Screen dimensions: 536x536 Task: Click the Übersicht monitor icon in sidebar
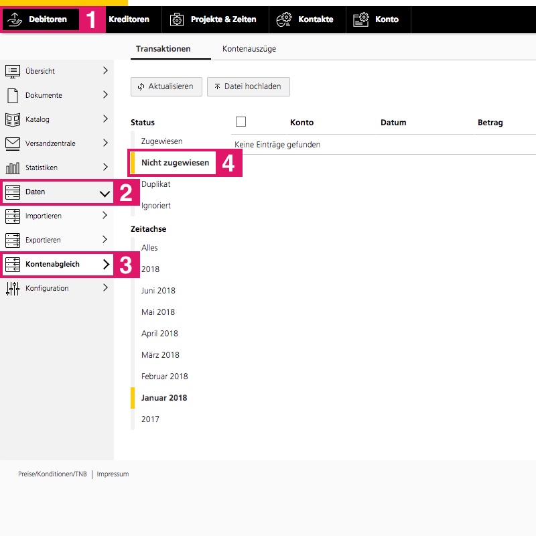pos(13,71)
